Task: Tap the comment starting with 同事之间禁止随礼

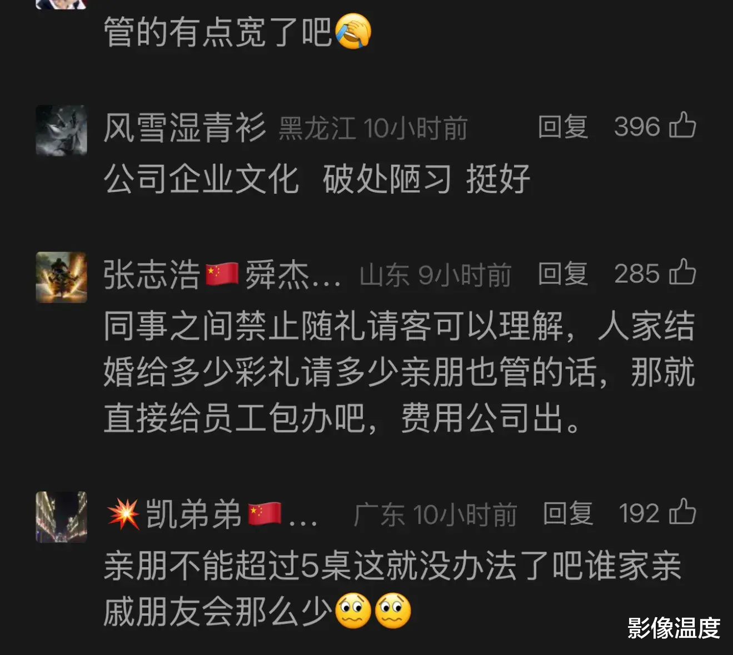Action: (399, 372)
